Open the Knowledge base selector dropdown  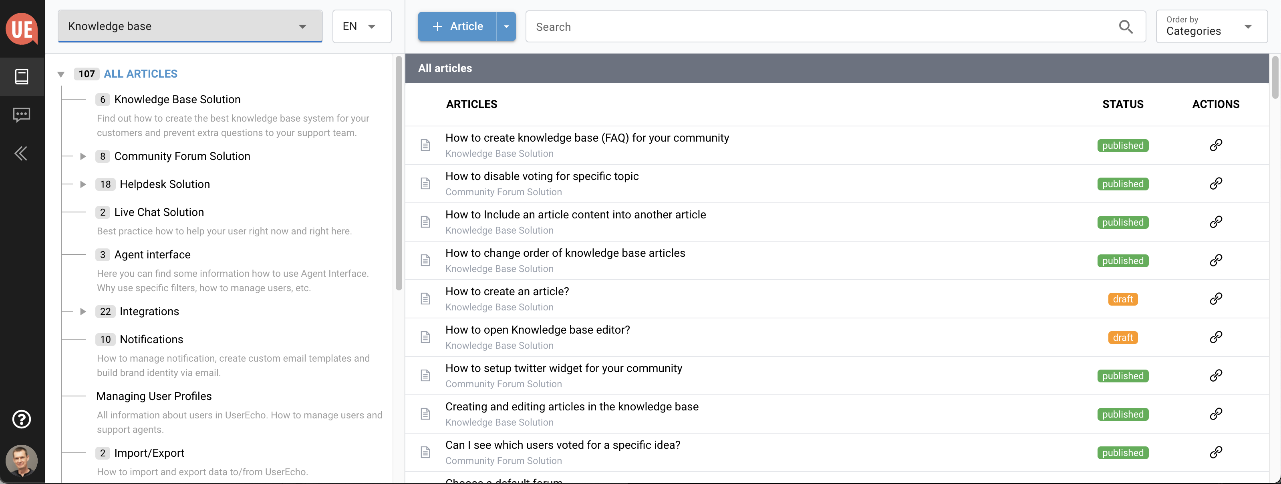click(x=190, y=26)
